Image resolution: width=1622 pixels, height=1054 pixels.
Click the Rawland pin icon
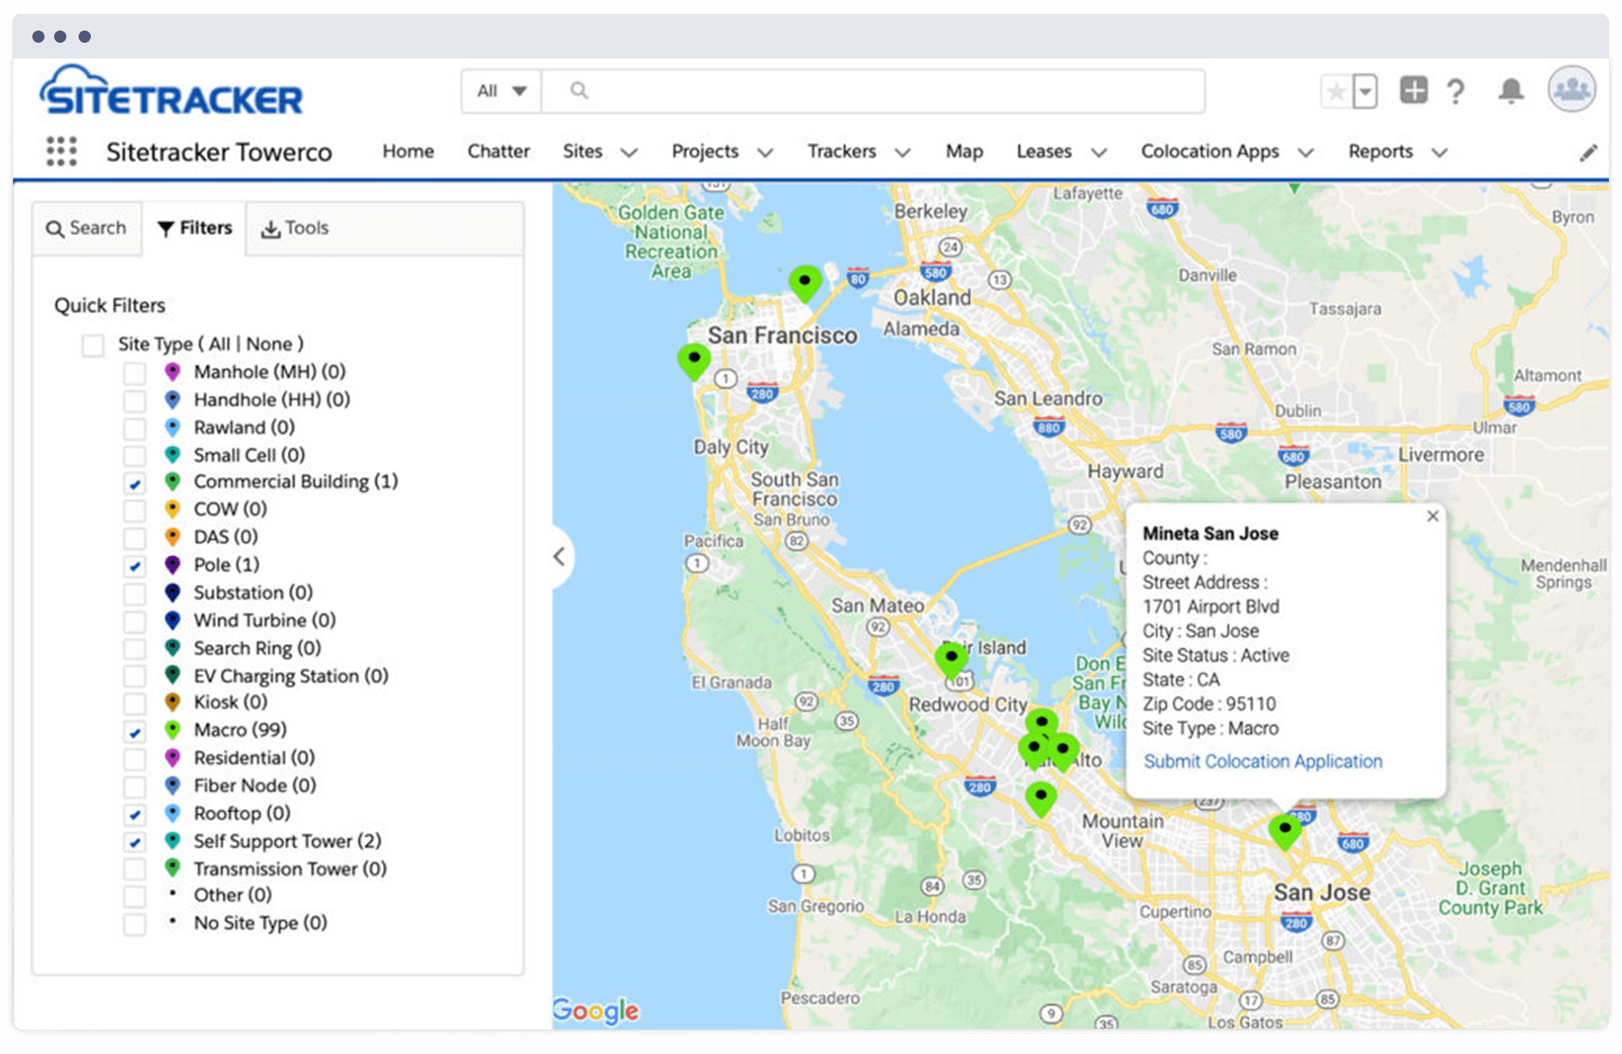[173, 428]
